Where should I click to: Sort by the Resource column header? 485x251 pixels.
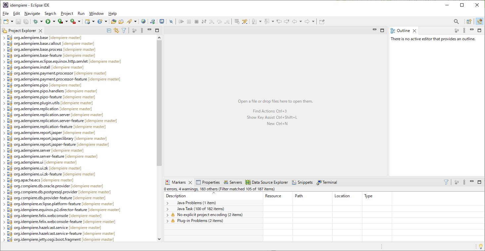(278, 196)
